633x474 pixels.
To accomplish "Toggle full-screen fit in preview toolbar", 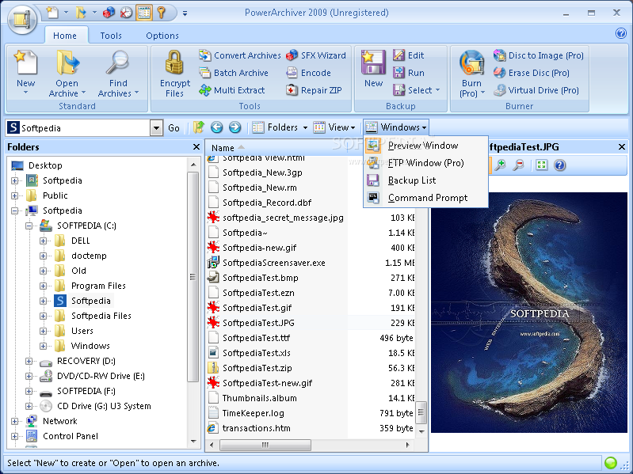I will 541,165.
